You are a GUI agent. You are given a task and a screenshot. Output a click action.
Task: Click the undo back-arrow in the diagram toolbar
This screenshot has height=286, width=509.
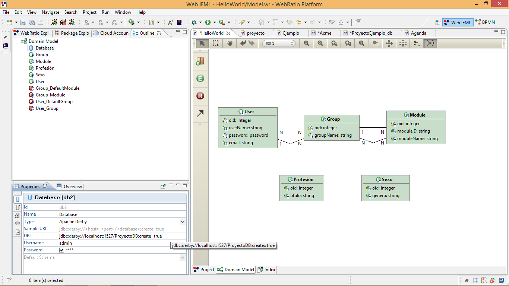[x=243, y=43]
